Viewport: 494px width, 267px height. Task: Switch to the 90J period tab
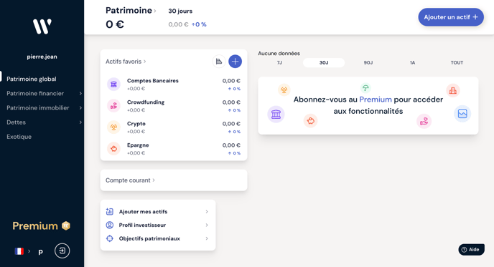368,62
